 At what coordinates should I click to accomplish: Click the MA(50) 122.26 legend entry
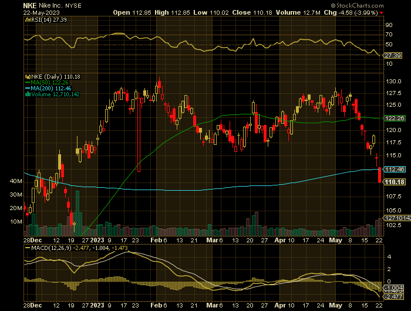click(49, 83)
